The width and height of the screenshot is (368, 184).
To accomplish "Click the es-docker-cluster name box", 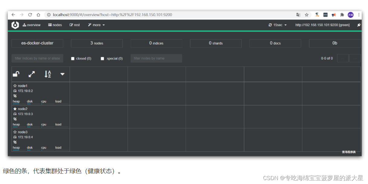I will pyautogui.click(x=37, y=43).
